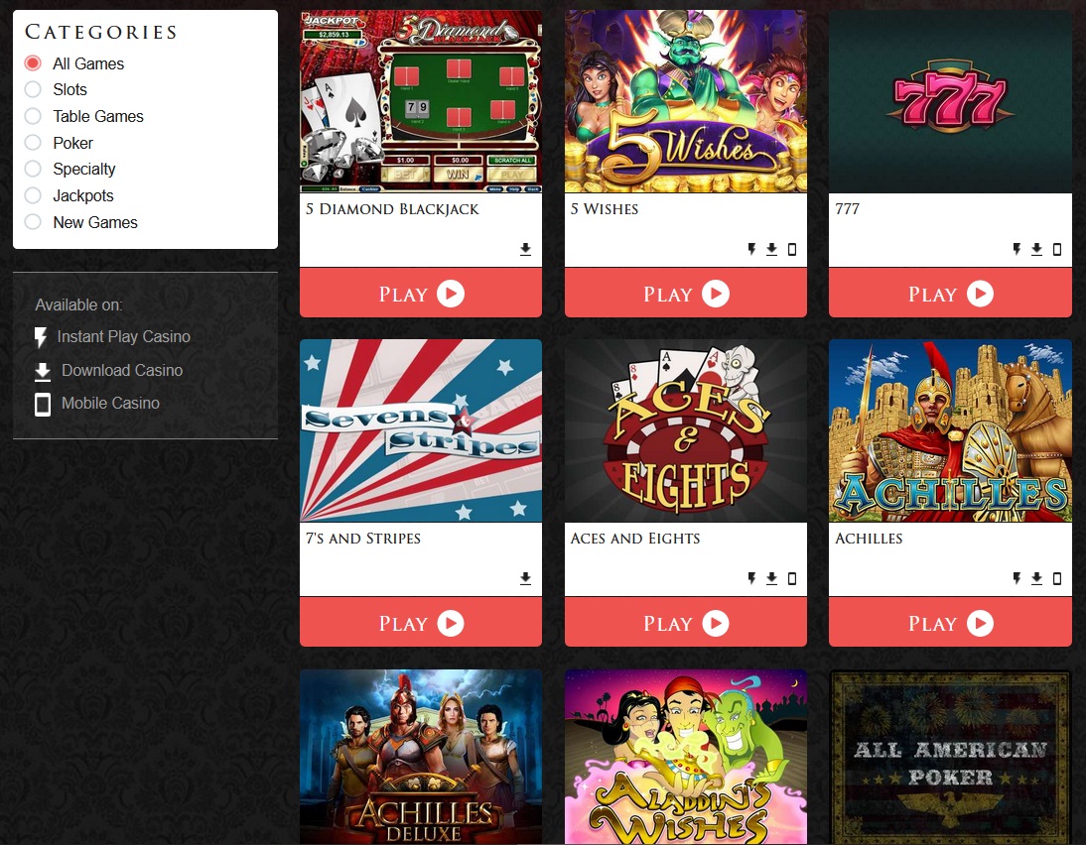Select the New Games radio button
1086x845 pixels.
point(33,222)
